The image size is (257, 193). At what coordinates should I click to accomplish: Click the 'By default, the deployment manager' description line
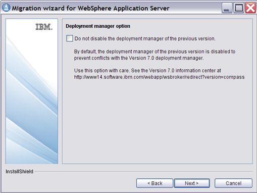pos(155,52)
